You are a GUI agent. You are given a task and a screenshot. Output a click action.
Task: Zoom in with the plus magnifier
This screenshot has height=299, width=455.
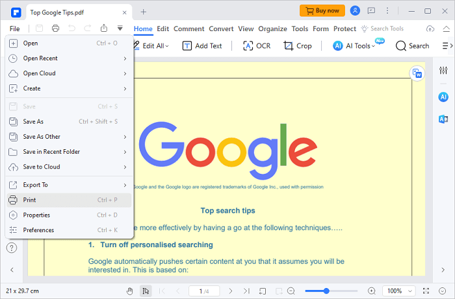(371, 291)
